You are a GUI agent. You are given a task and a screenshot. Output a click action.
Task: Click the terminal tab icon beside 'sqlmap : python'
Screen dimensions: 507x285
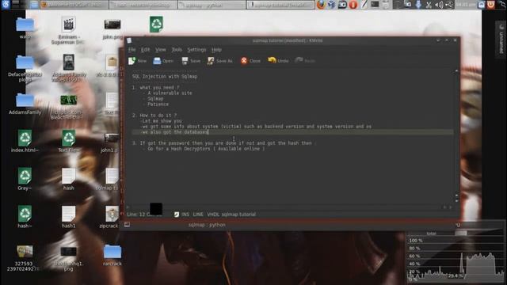click(127, 224)
